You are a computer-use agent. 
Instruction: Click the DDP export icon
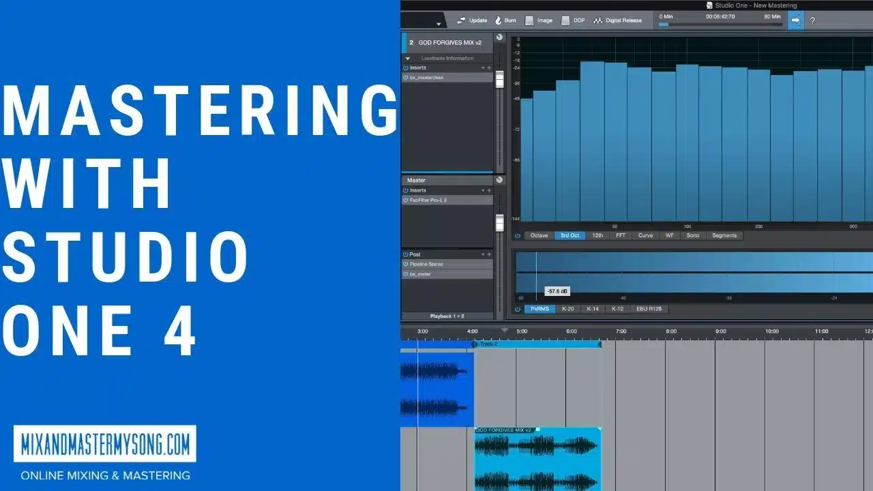565,20
